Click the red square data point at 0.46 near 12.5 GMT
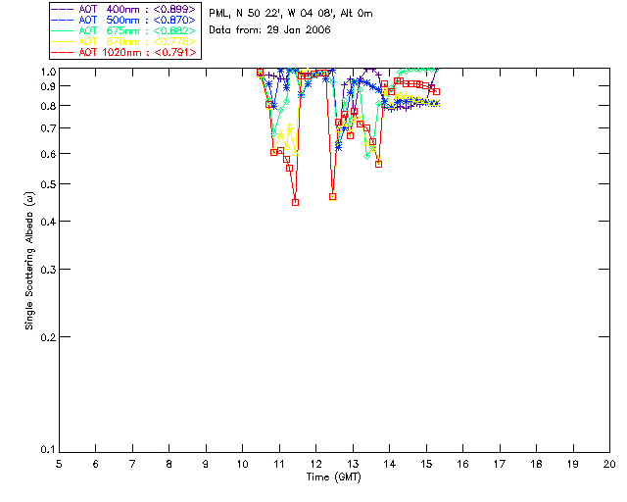The height and width of the screenshot is (502, 627). pos(333,197)
